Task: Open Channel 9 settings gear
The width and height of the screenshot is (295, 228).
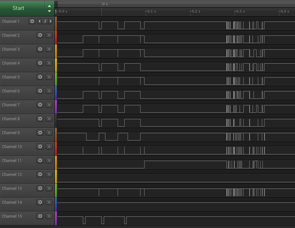Action: pyautogui.click(x=40, y=133)
